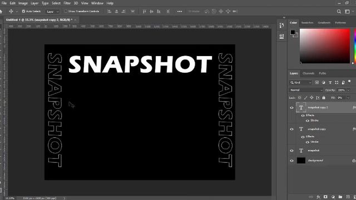
Task: Click create new layer icon
Action: [x=348, y=197]
